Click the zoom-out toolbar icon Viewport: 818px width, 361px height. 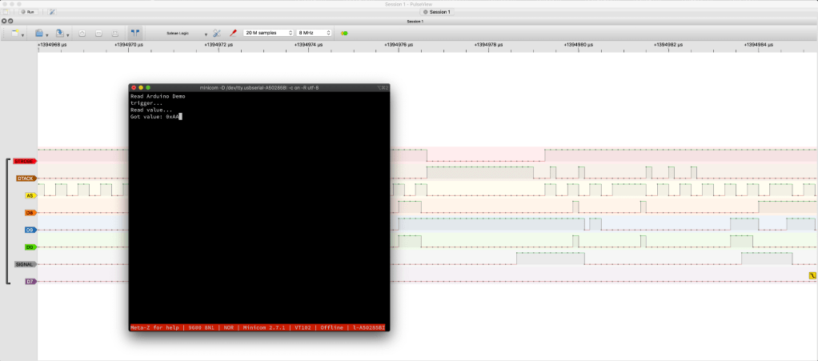pos(98,34)
